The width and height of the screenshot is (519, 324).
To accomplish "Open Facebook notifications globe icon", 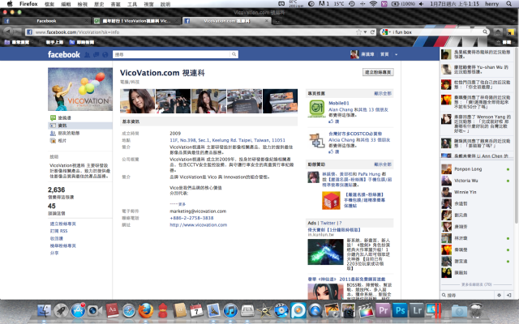I will tap(105, 54).
